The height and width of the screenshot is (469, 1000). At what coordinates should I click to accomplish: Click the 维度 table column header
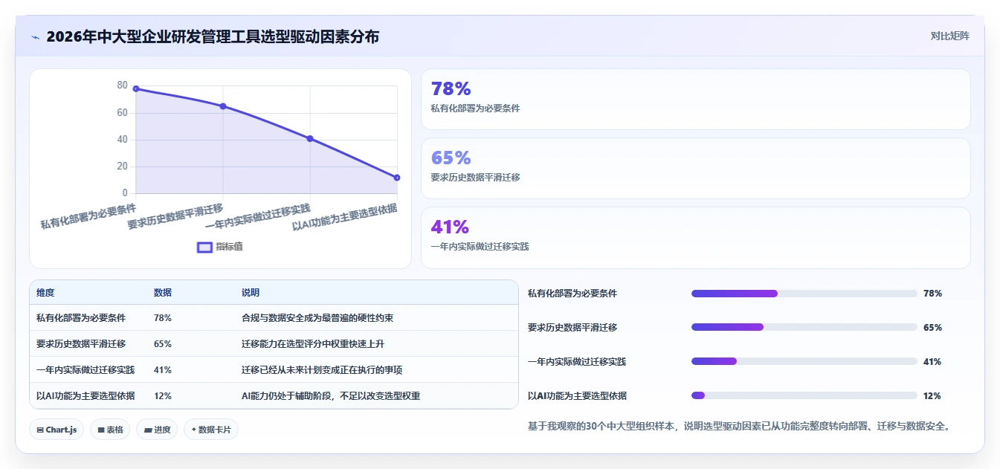coord(45,293)
